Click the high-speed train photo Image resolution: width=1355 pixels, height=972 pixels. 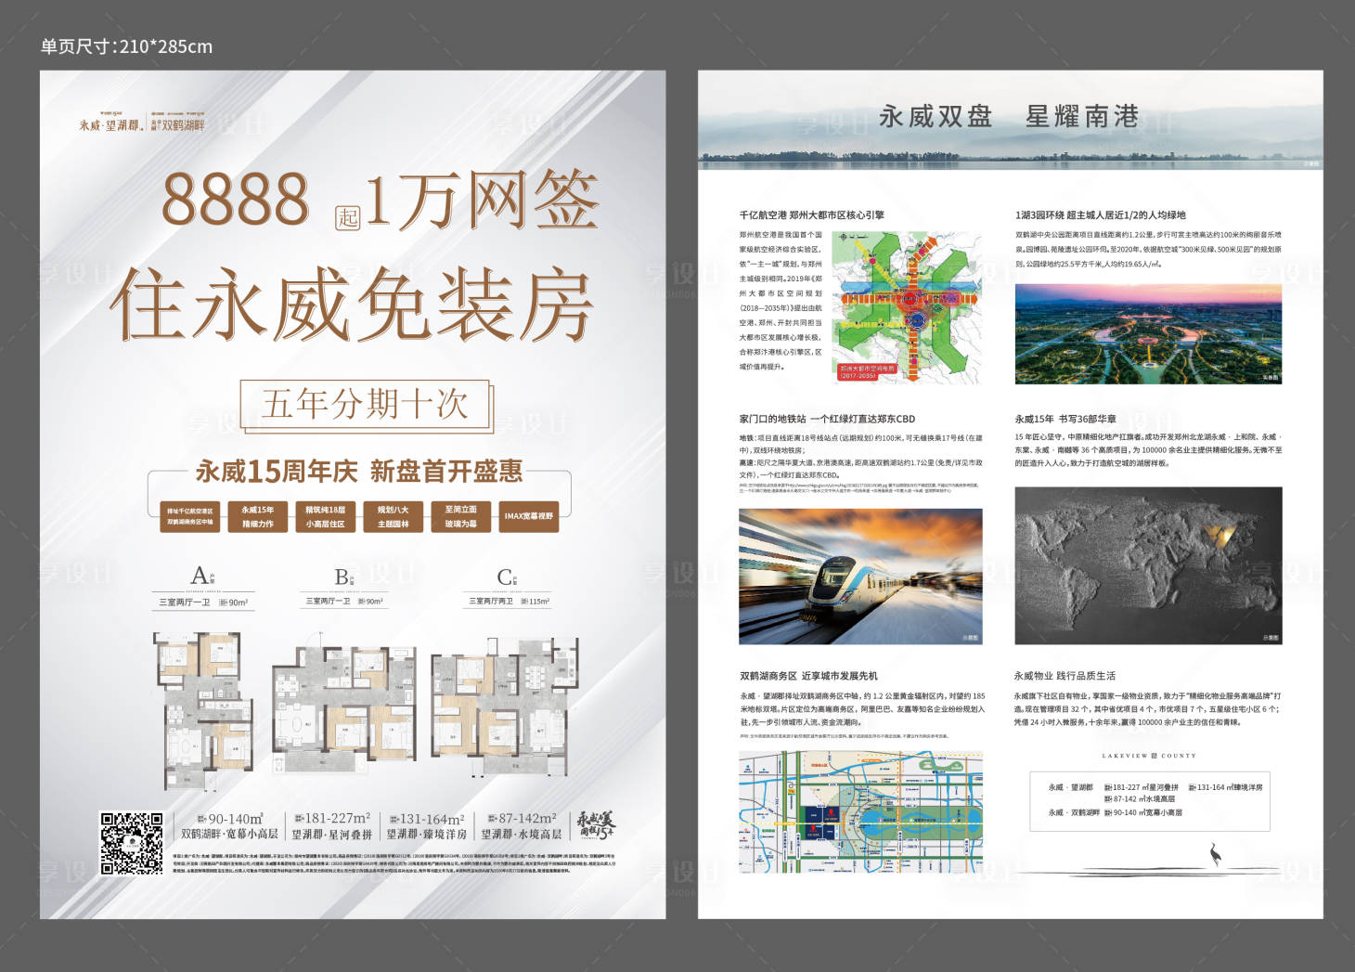(860, 577)
